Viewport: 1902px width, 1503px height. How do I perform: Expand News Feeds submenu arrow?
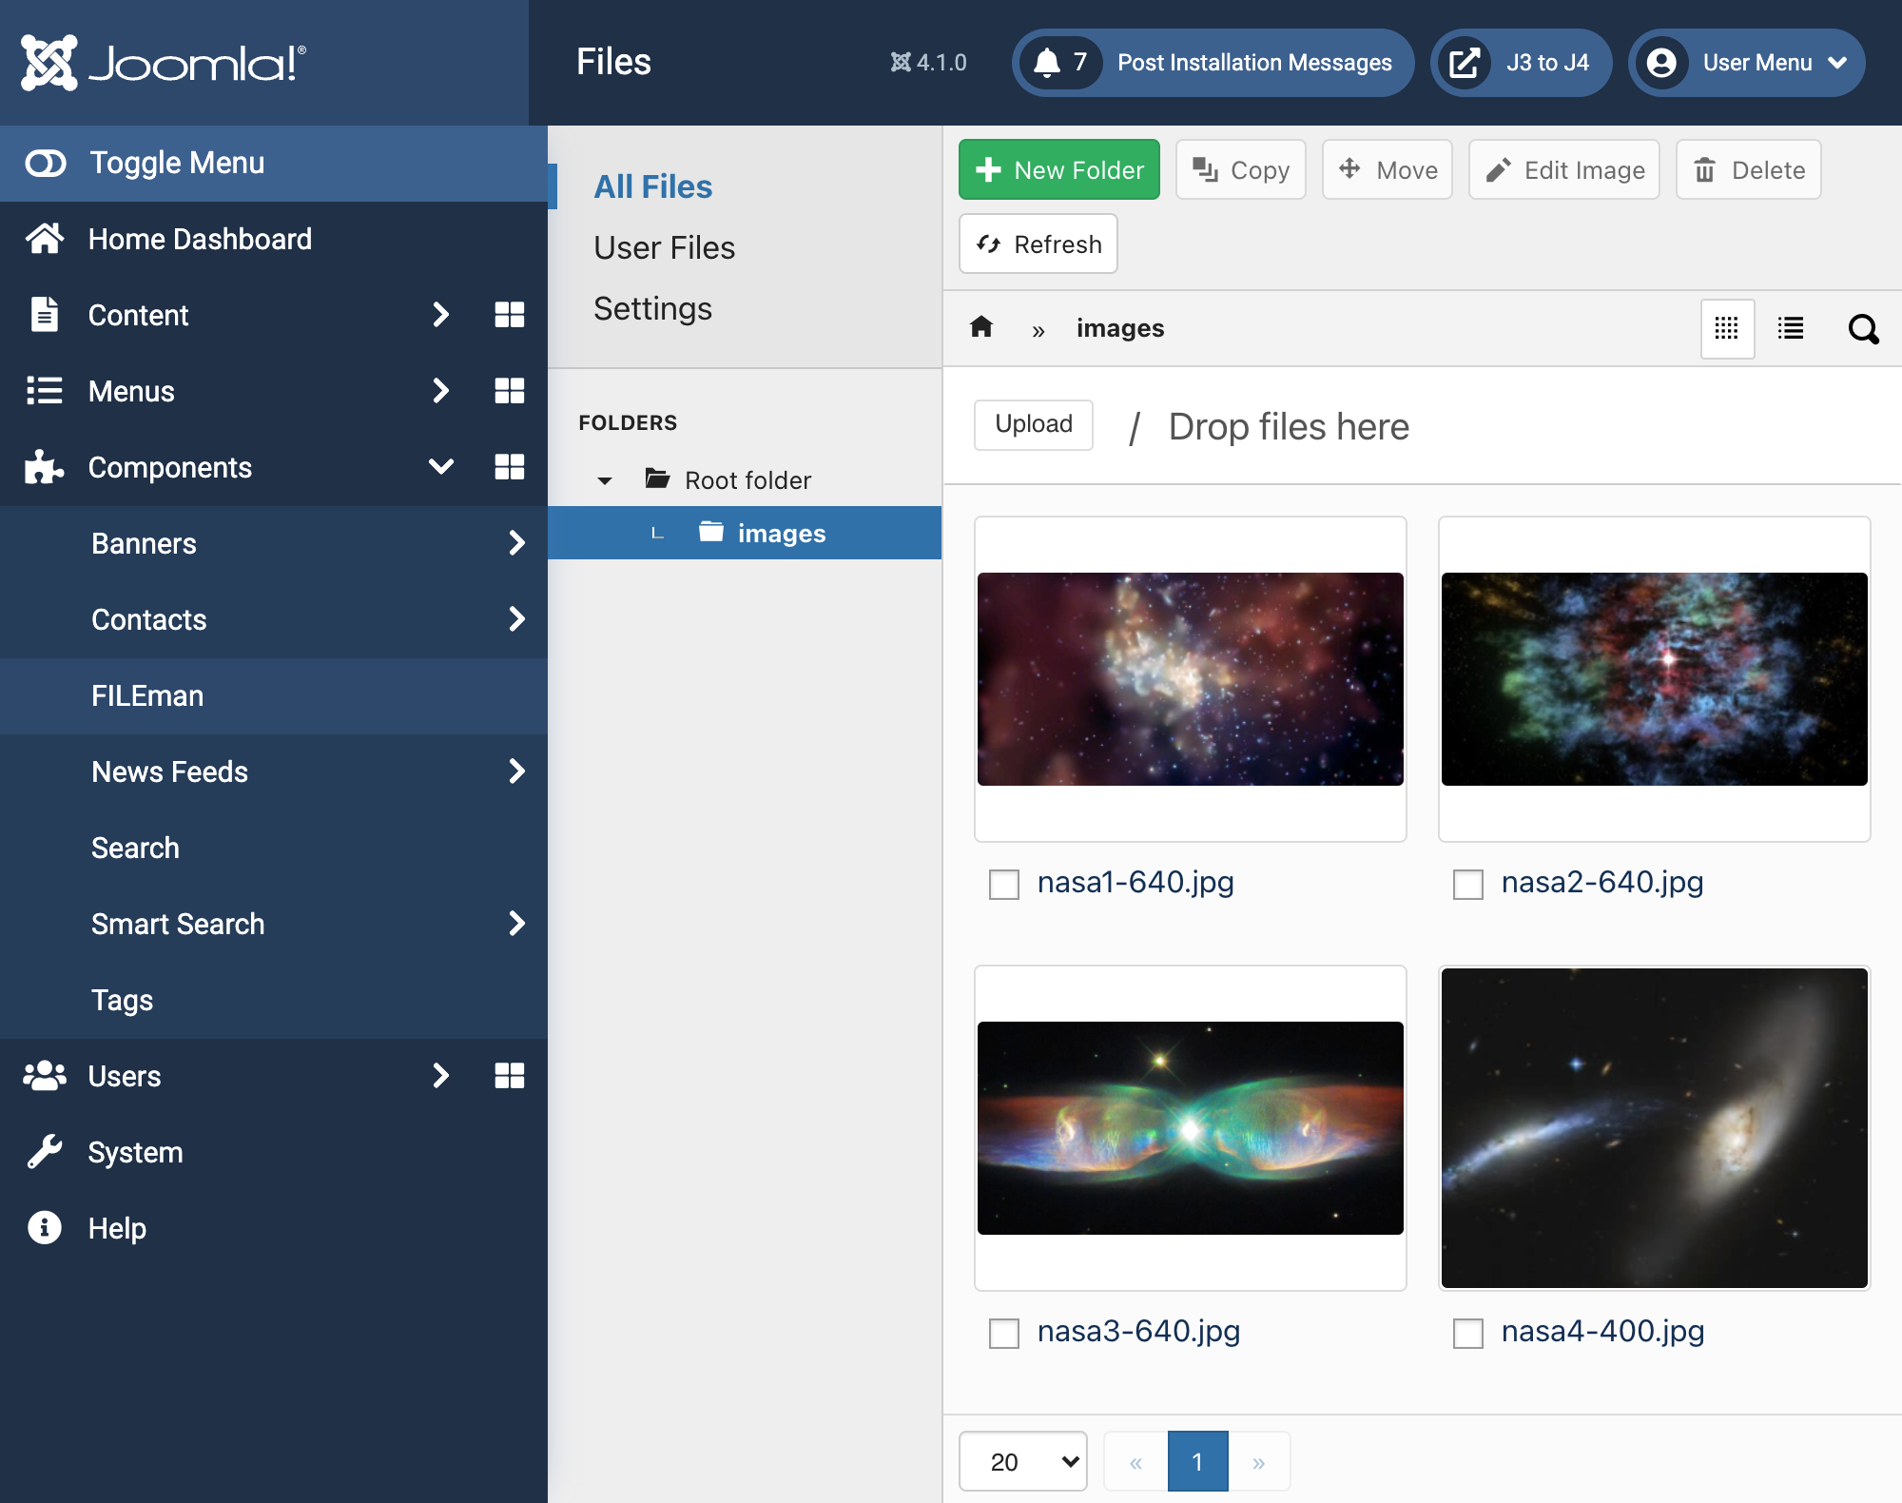(x=516, y=771)
